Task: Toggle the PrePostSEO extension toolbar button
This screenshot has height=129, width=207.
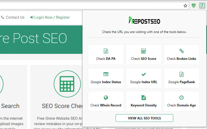Action: pyautogui.click(x=201, y=5)
